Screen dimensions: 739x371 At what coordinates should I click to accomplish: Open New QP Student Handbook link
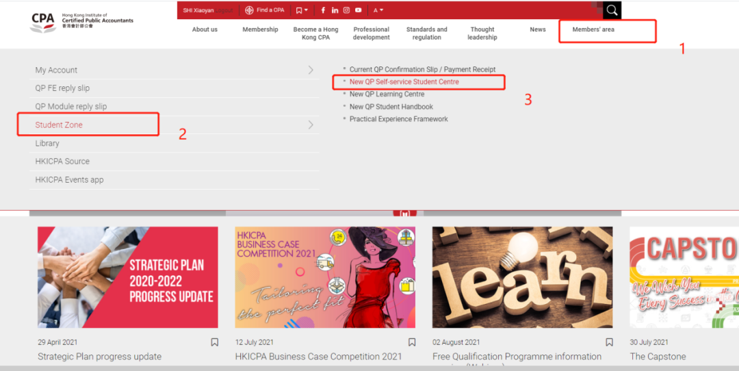(391, 107)
